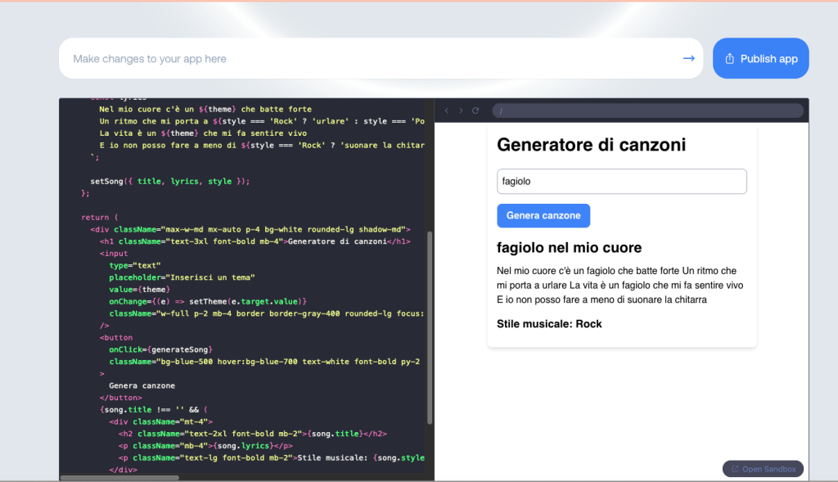Image resolution: width=838 pixels, height=482 pixels.
Task: Click the share icon on Publish app
Action: pos(729,59)
